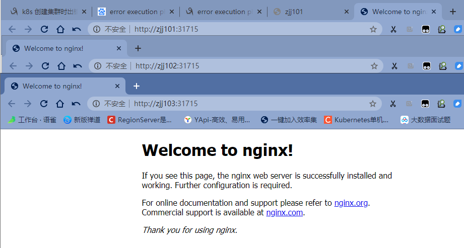This screenshot has height=248, width=464.
Task: Open RegionServer是... bookmark
Action: 140,120
